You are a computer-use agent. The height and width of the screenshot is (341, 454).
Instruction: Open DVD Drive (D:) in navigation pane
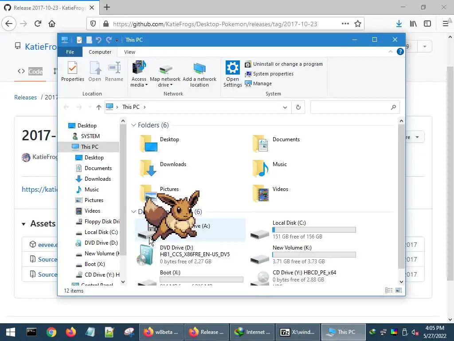pos(101,243)
